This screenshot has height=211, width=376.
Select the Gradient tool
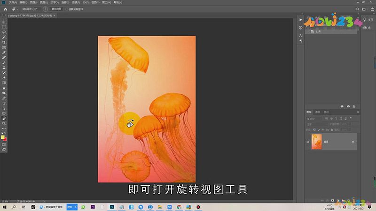(x=4, y=83)
